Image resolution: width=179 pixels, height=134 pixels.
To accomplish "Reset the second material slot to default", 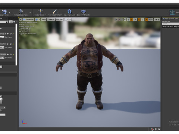I will (x=13, y=44).
